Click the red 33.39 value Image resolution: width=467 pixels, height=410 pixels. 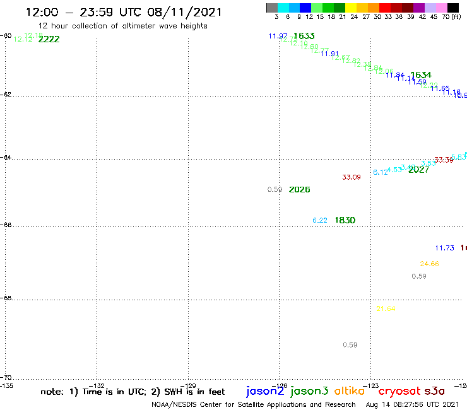click(x=444, y=160)
